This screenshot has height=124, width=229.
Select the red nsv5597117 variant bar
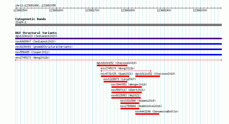(x=127, y=92)
